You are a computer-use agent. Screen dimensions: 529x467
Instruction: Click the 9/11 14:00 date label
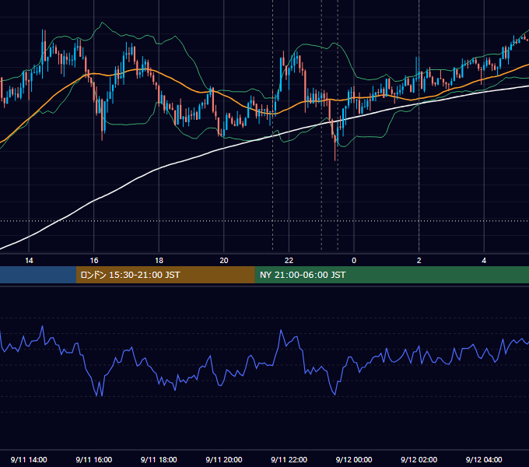pyautogui.click(x=29, y=459)
